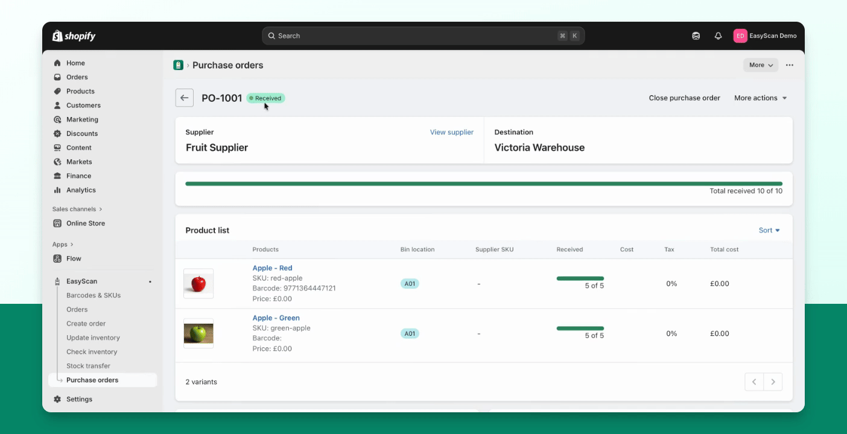Click Close purchase order button
The image size is (847, 434).
[685, 98]
